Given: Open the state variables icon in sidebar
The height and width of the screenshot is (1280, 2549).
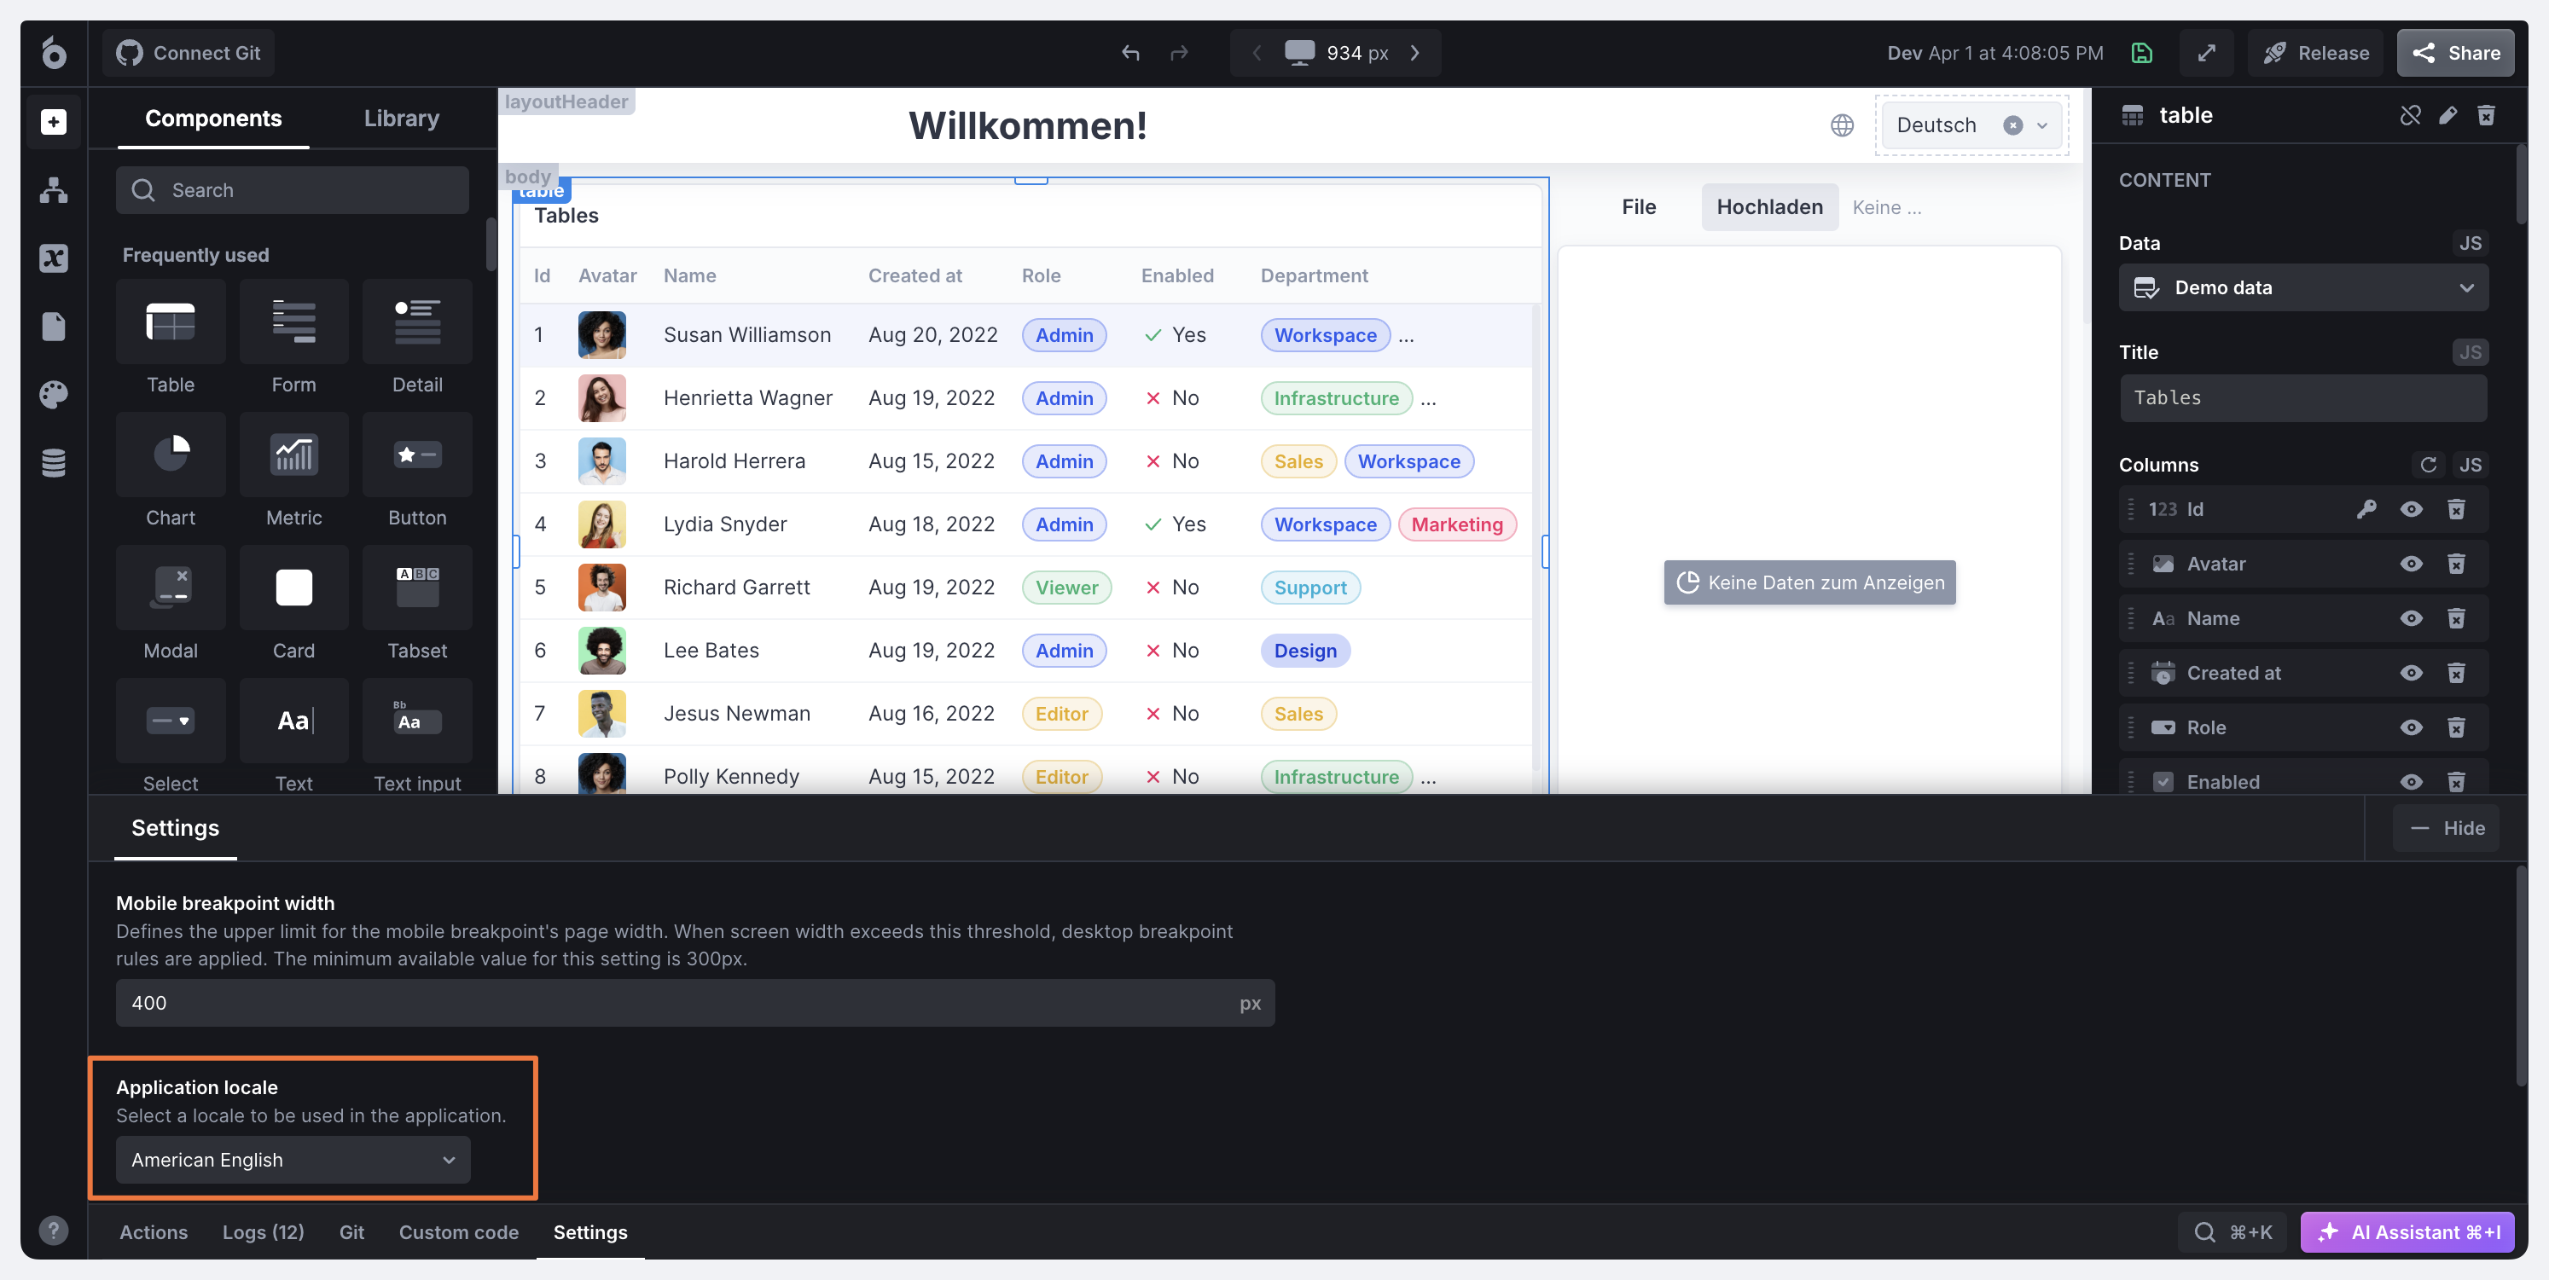Looking at the screenshot, I should point(54,258).
